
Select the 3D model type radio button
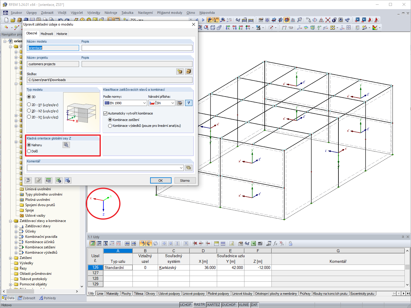[29, 97]
